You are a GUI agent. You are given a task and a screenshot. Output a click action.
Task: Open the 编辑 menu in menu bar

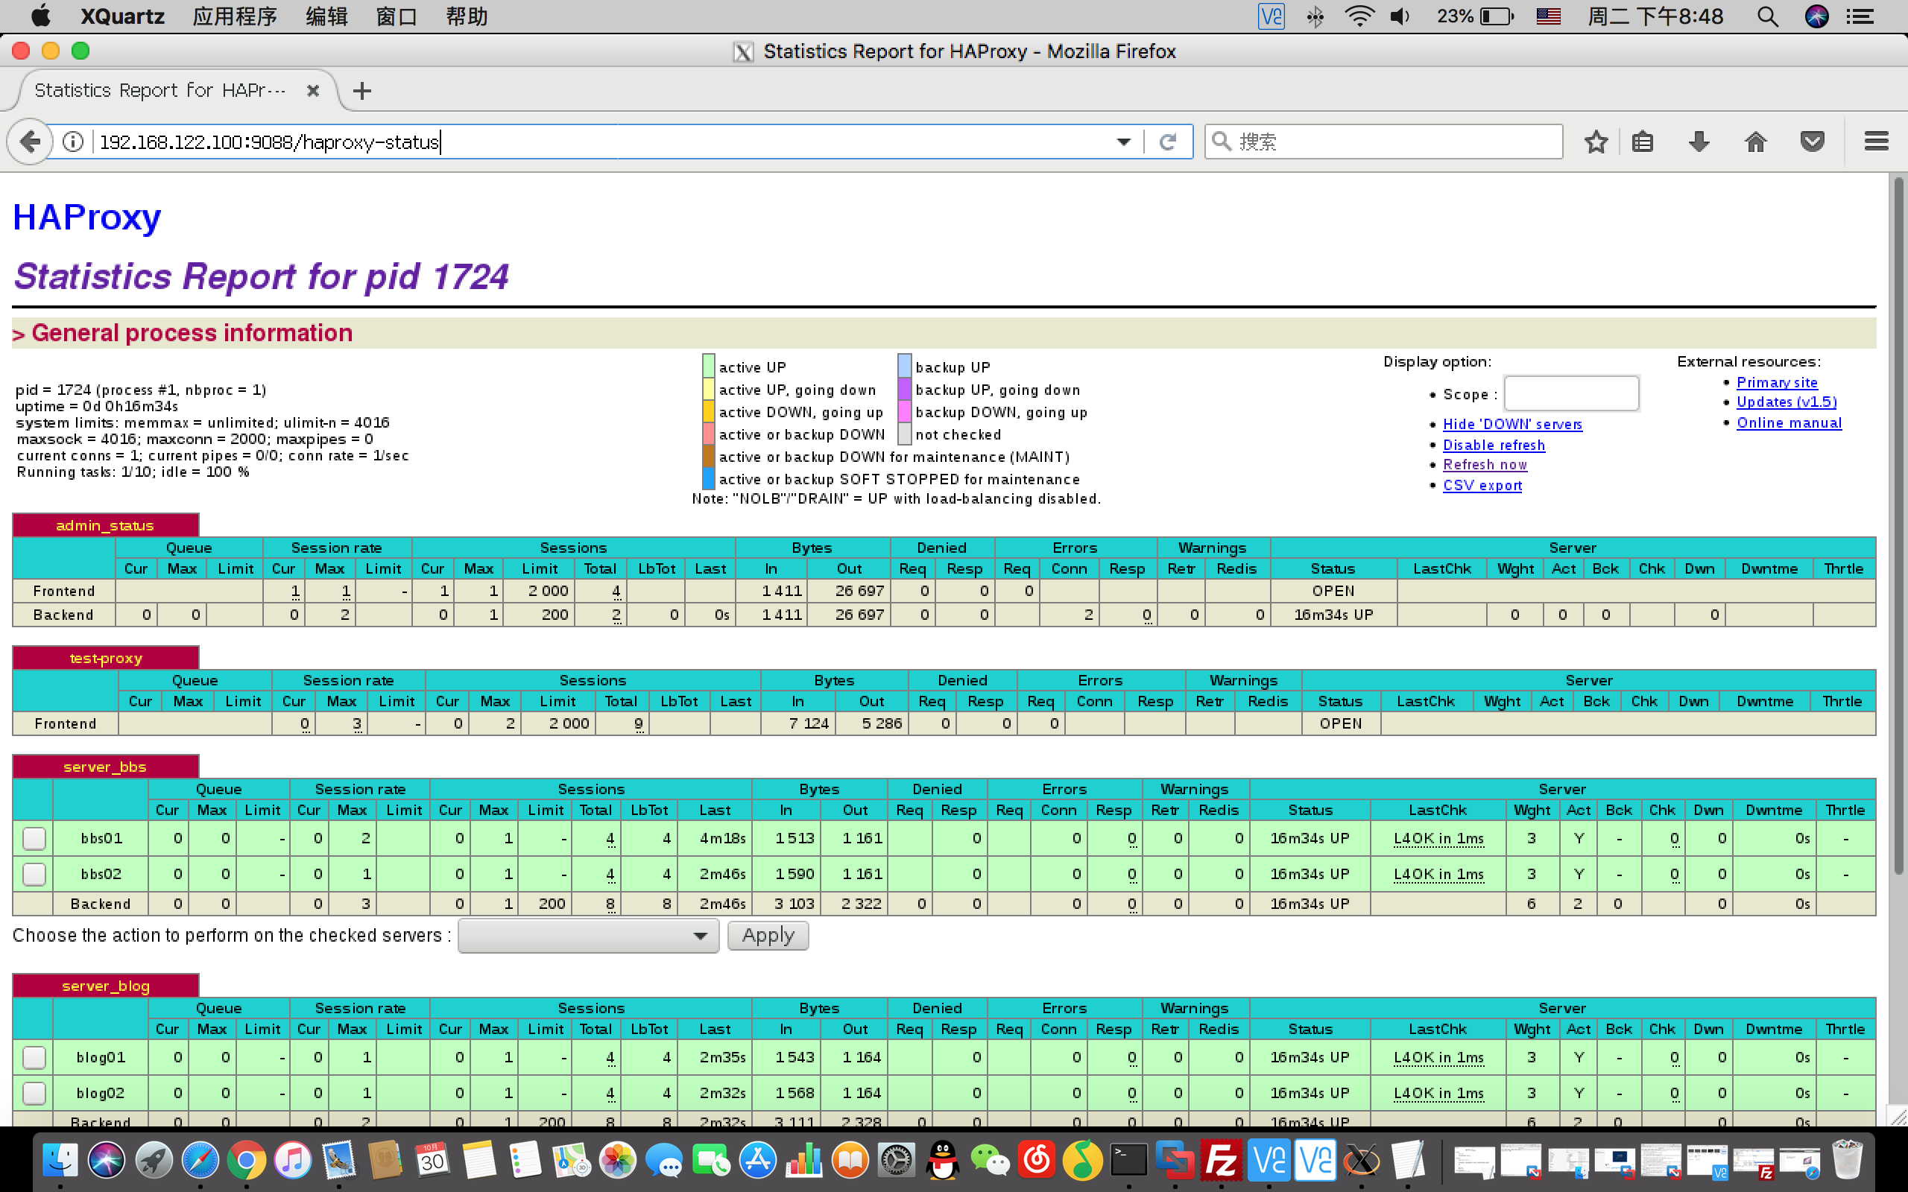(x=326, y=16)
